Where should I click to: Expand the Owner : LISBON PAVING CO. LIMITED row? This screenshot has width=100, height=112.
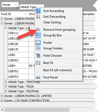click(x=2, y=96)
